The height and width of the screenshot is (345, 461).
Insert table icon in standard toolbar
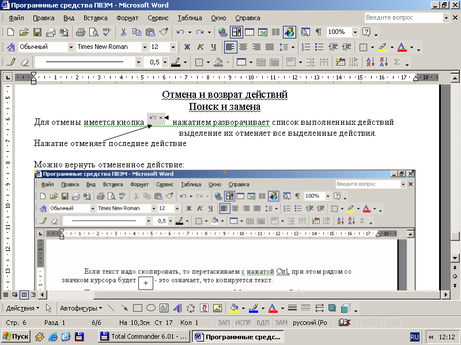[x=250, y=32]
